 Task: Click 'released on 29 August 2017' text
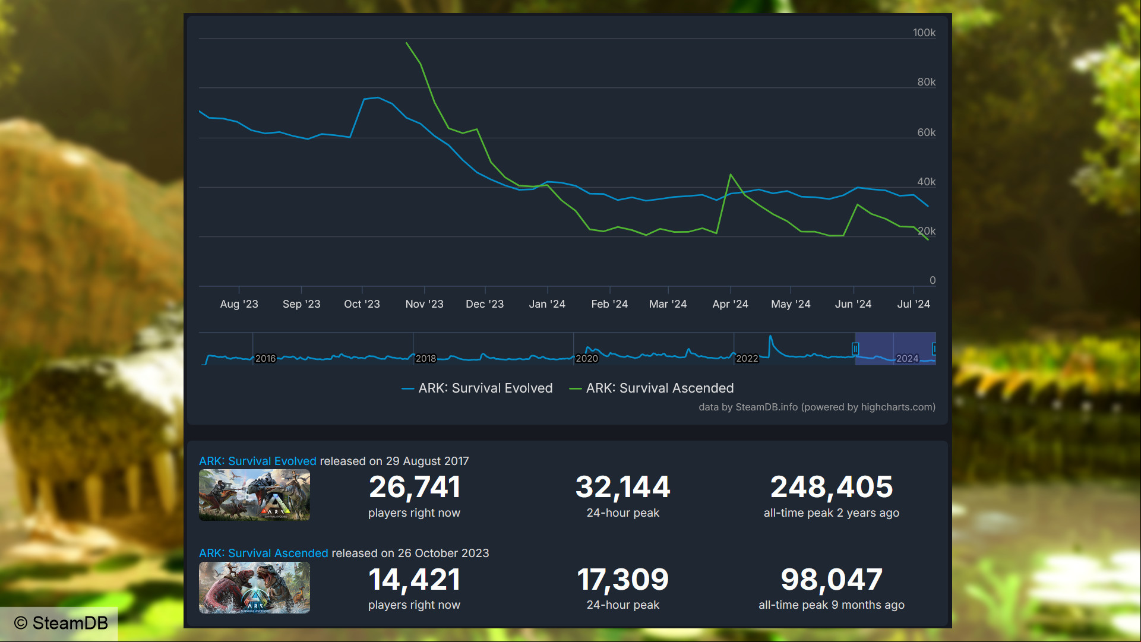pyautogui.click(x=394, y=461)
